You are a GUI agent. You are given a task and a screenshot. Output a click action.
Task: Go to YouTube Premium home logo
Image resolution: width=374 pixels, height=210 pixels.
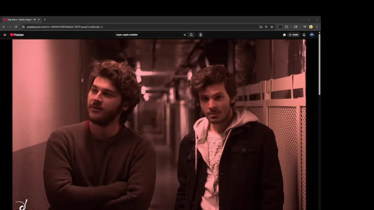tap(17, 35)
